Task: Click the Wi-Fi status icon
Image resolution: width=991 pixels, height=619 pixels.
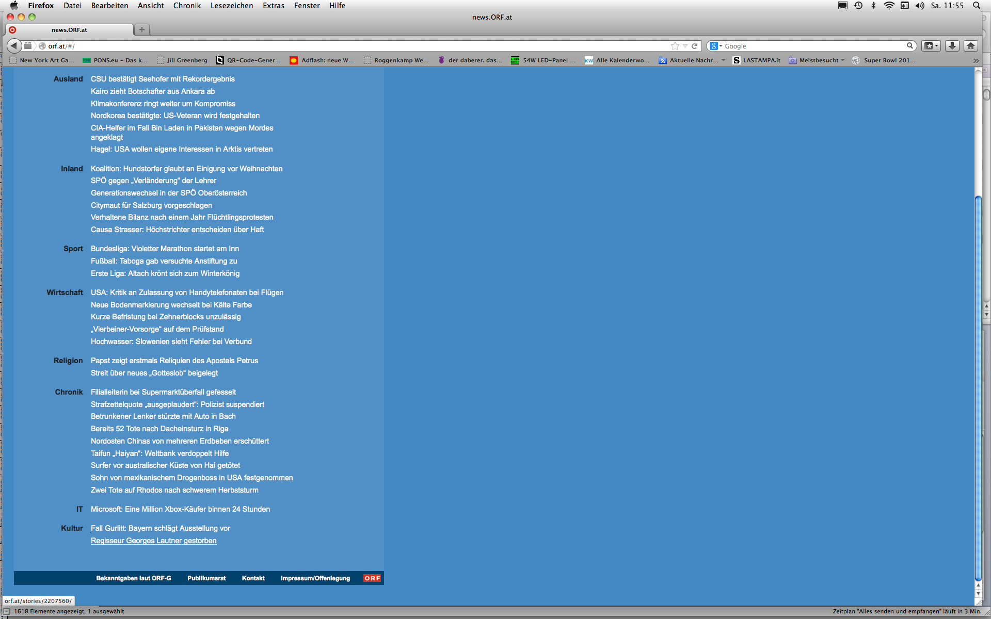Action: click(889, 5)
